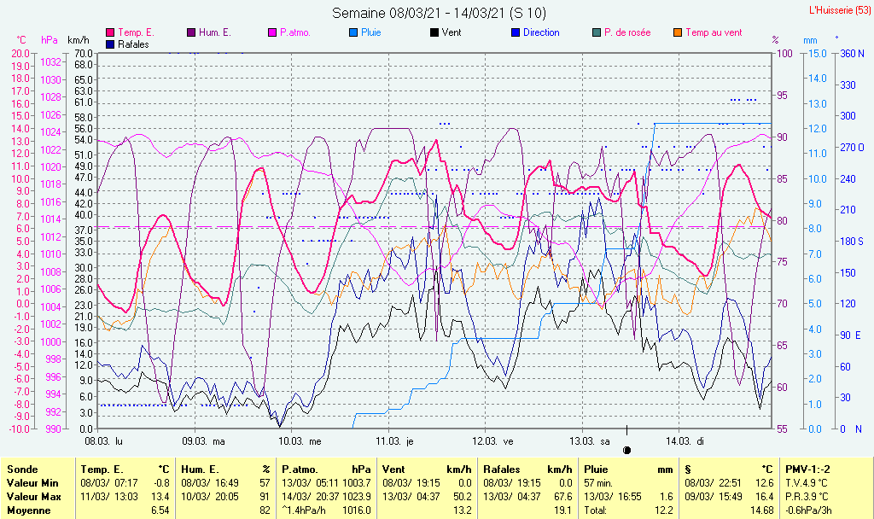Click the 180 S direction axis label
The height and width of the screenshot is (519, 874).
tap(852, 241)
